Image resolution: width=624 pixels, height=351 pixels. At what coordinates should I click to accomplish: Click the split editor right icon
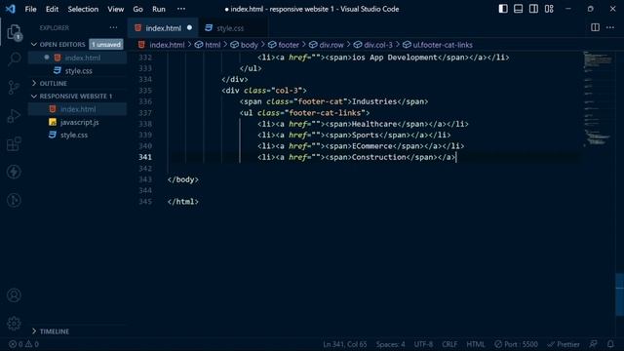tap(595, 27)
